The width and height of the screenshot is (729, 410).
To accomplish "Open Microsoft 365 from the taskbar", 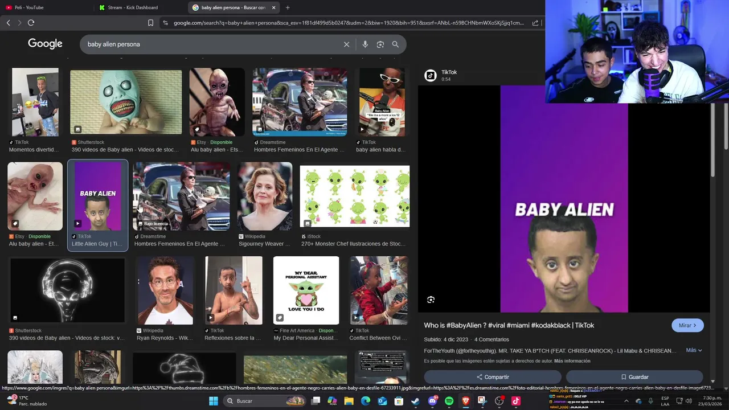I will 332,401.
